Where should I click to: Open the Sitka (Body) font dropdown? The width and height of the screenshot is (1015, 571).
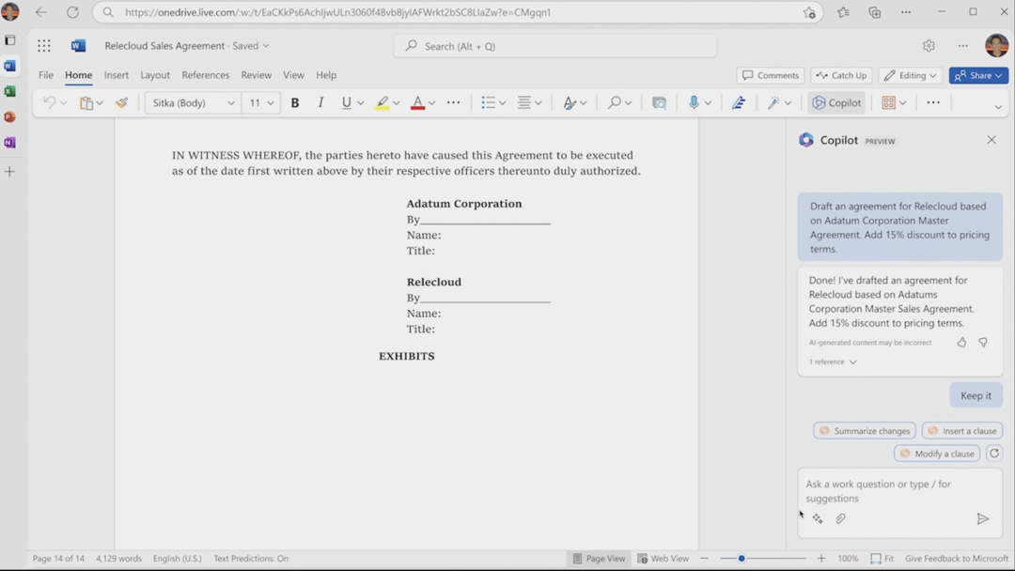[x=193, y=103]
